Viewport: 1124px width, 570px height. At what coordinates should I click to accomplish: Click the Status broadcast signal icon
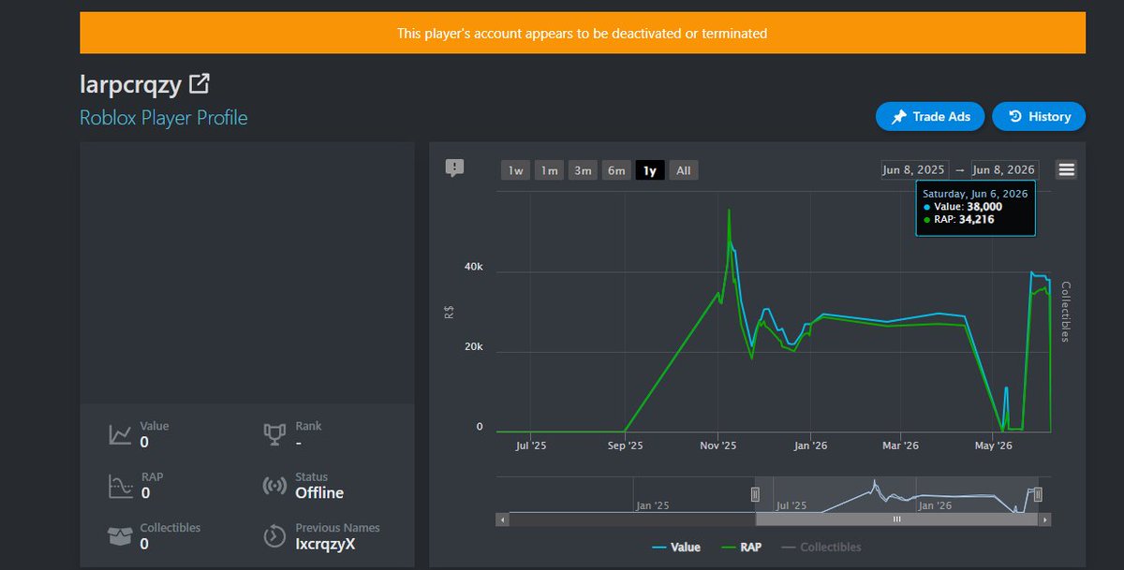pos(274,485)
